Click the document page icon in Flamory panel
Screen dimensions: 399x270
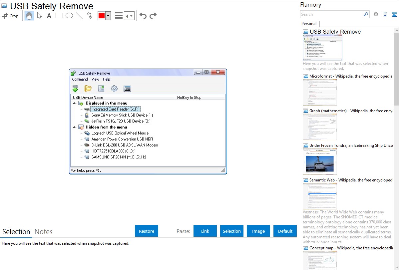385,15
